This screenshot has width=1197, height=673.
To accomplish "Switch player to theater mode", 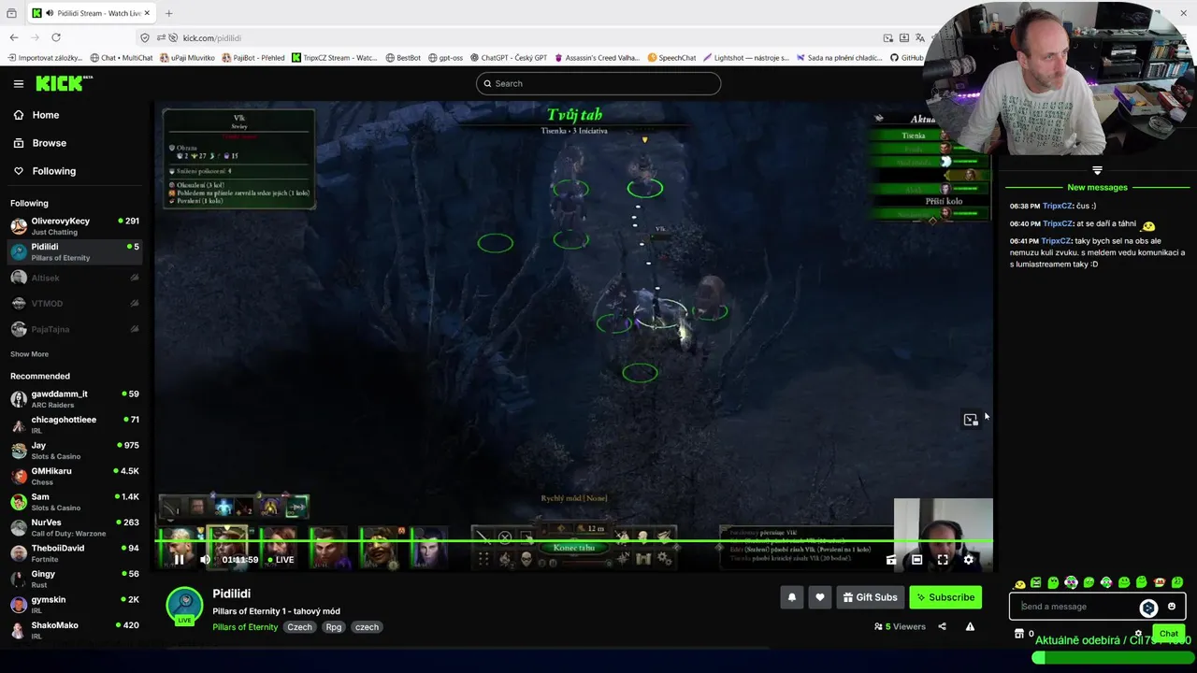I will coord(916,560).
